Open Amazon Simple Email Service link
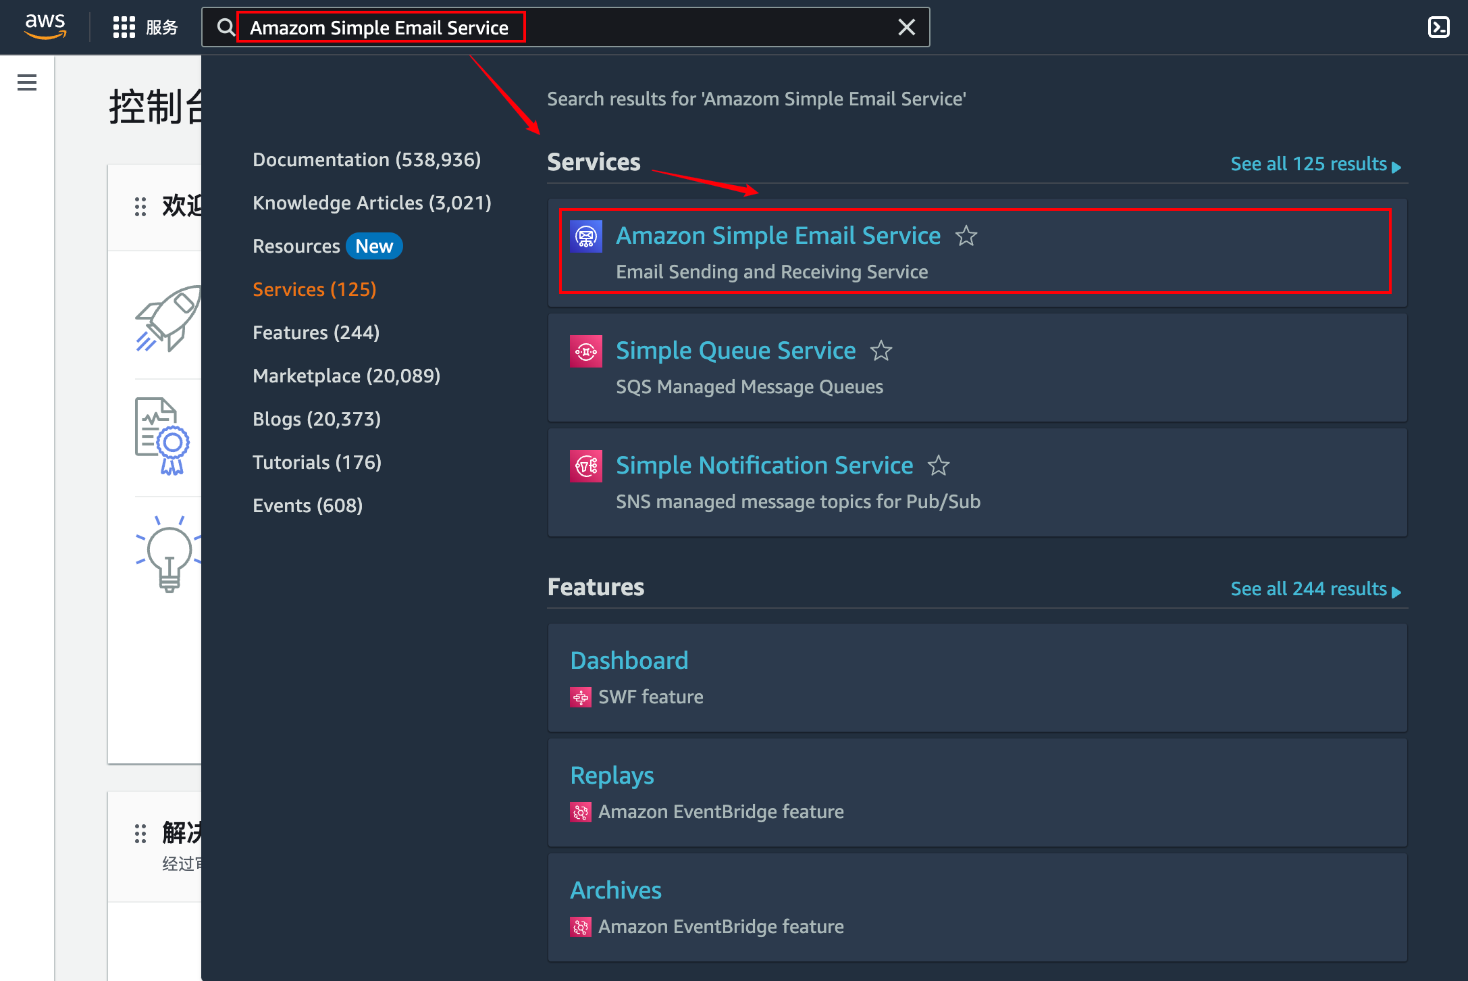Viewport: 1468px width, 981px height. coord(778,235)
